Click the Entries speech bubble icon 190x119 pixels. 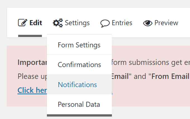[x=105, y=23]
